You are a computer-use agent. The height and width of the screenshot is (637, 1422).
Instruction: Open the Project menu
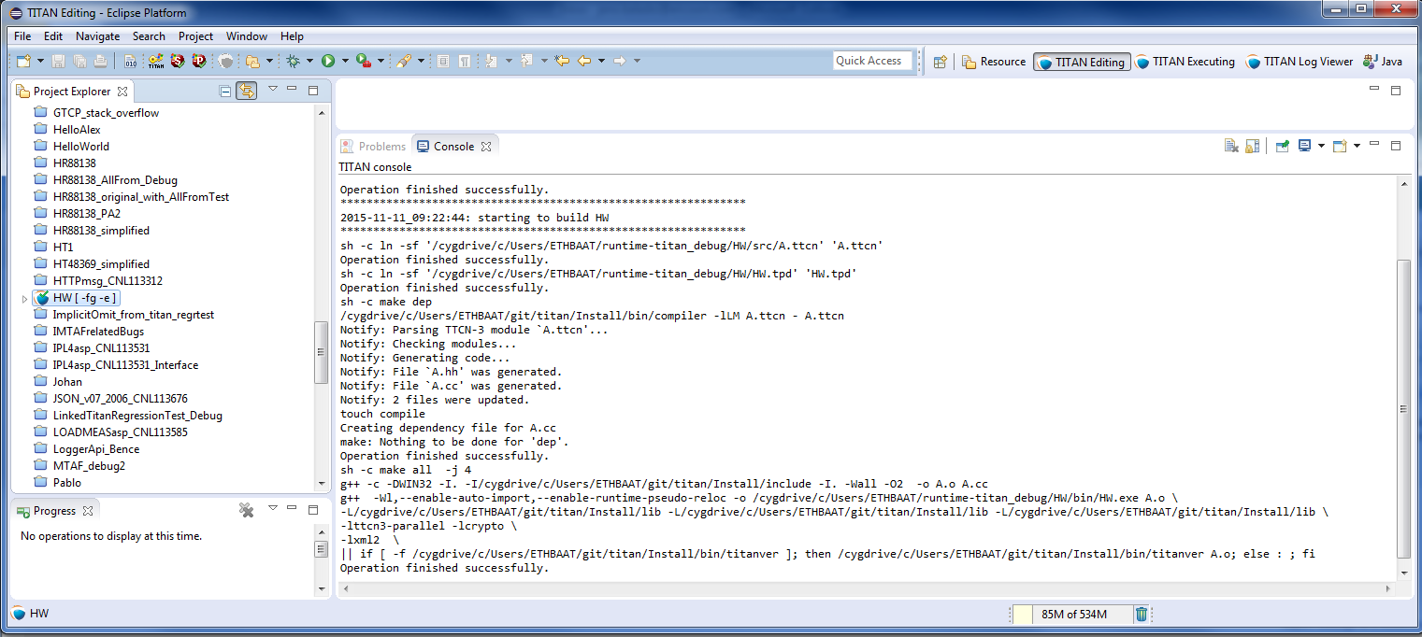(x=195, y=36)
